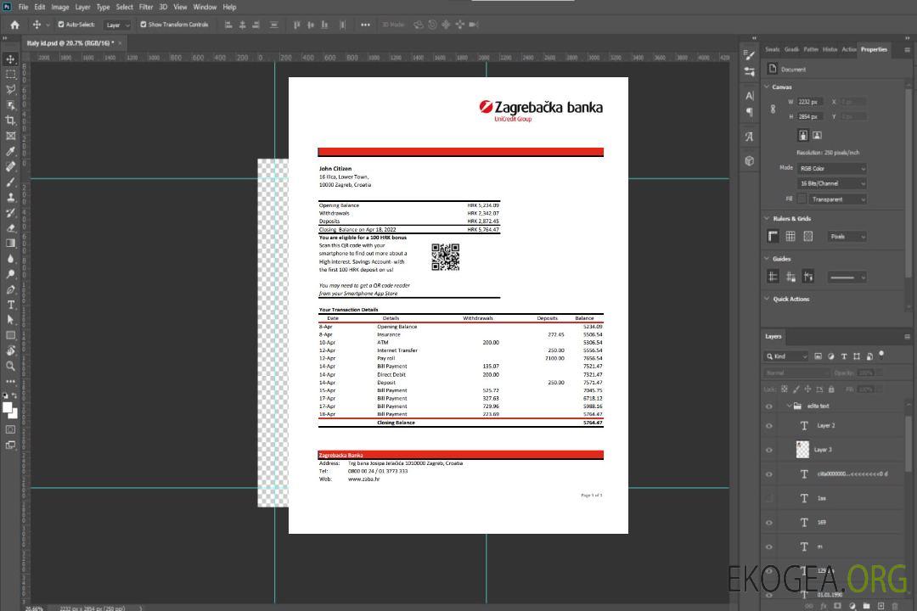Select the Horizontal Type tool

tap(10, 305)
